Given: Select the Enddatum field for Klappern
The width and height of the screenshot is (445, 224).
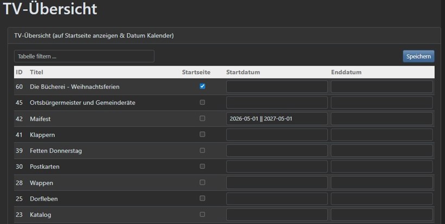Looking at the screenshot, I should tap(382, 135).
